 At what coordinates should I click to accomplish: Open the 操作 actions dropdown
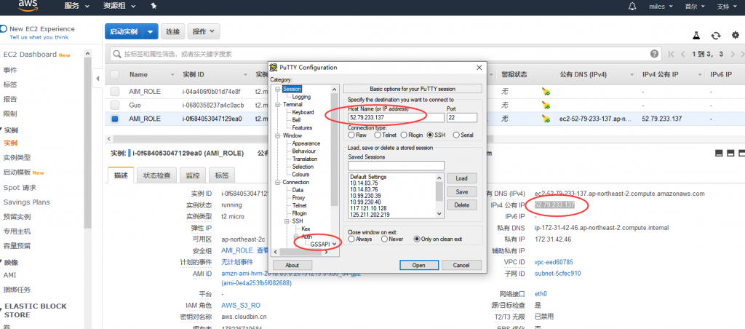pyautogui.click(x=204, y=32)
